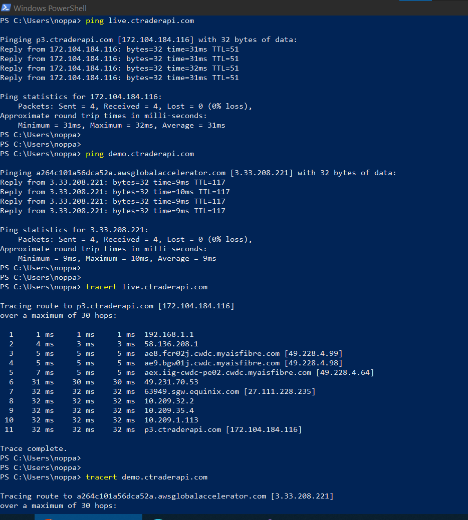Click the 'Average = 31ms' value
The width and height of the screenshot is (468, 520).
193,125
